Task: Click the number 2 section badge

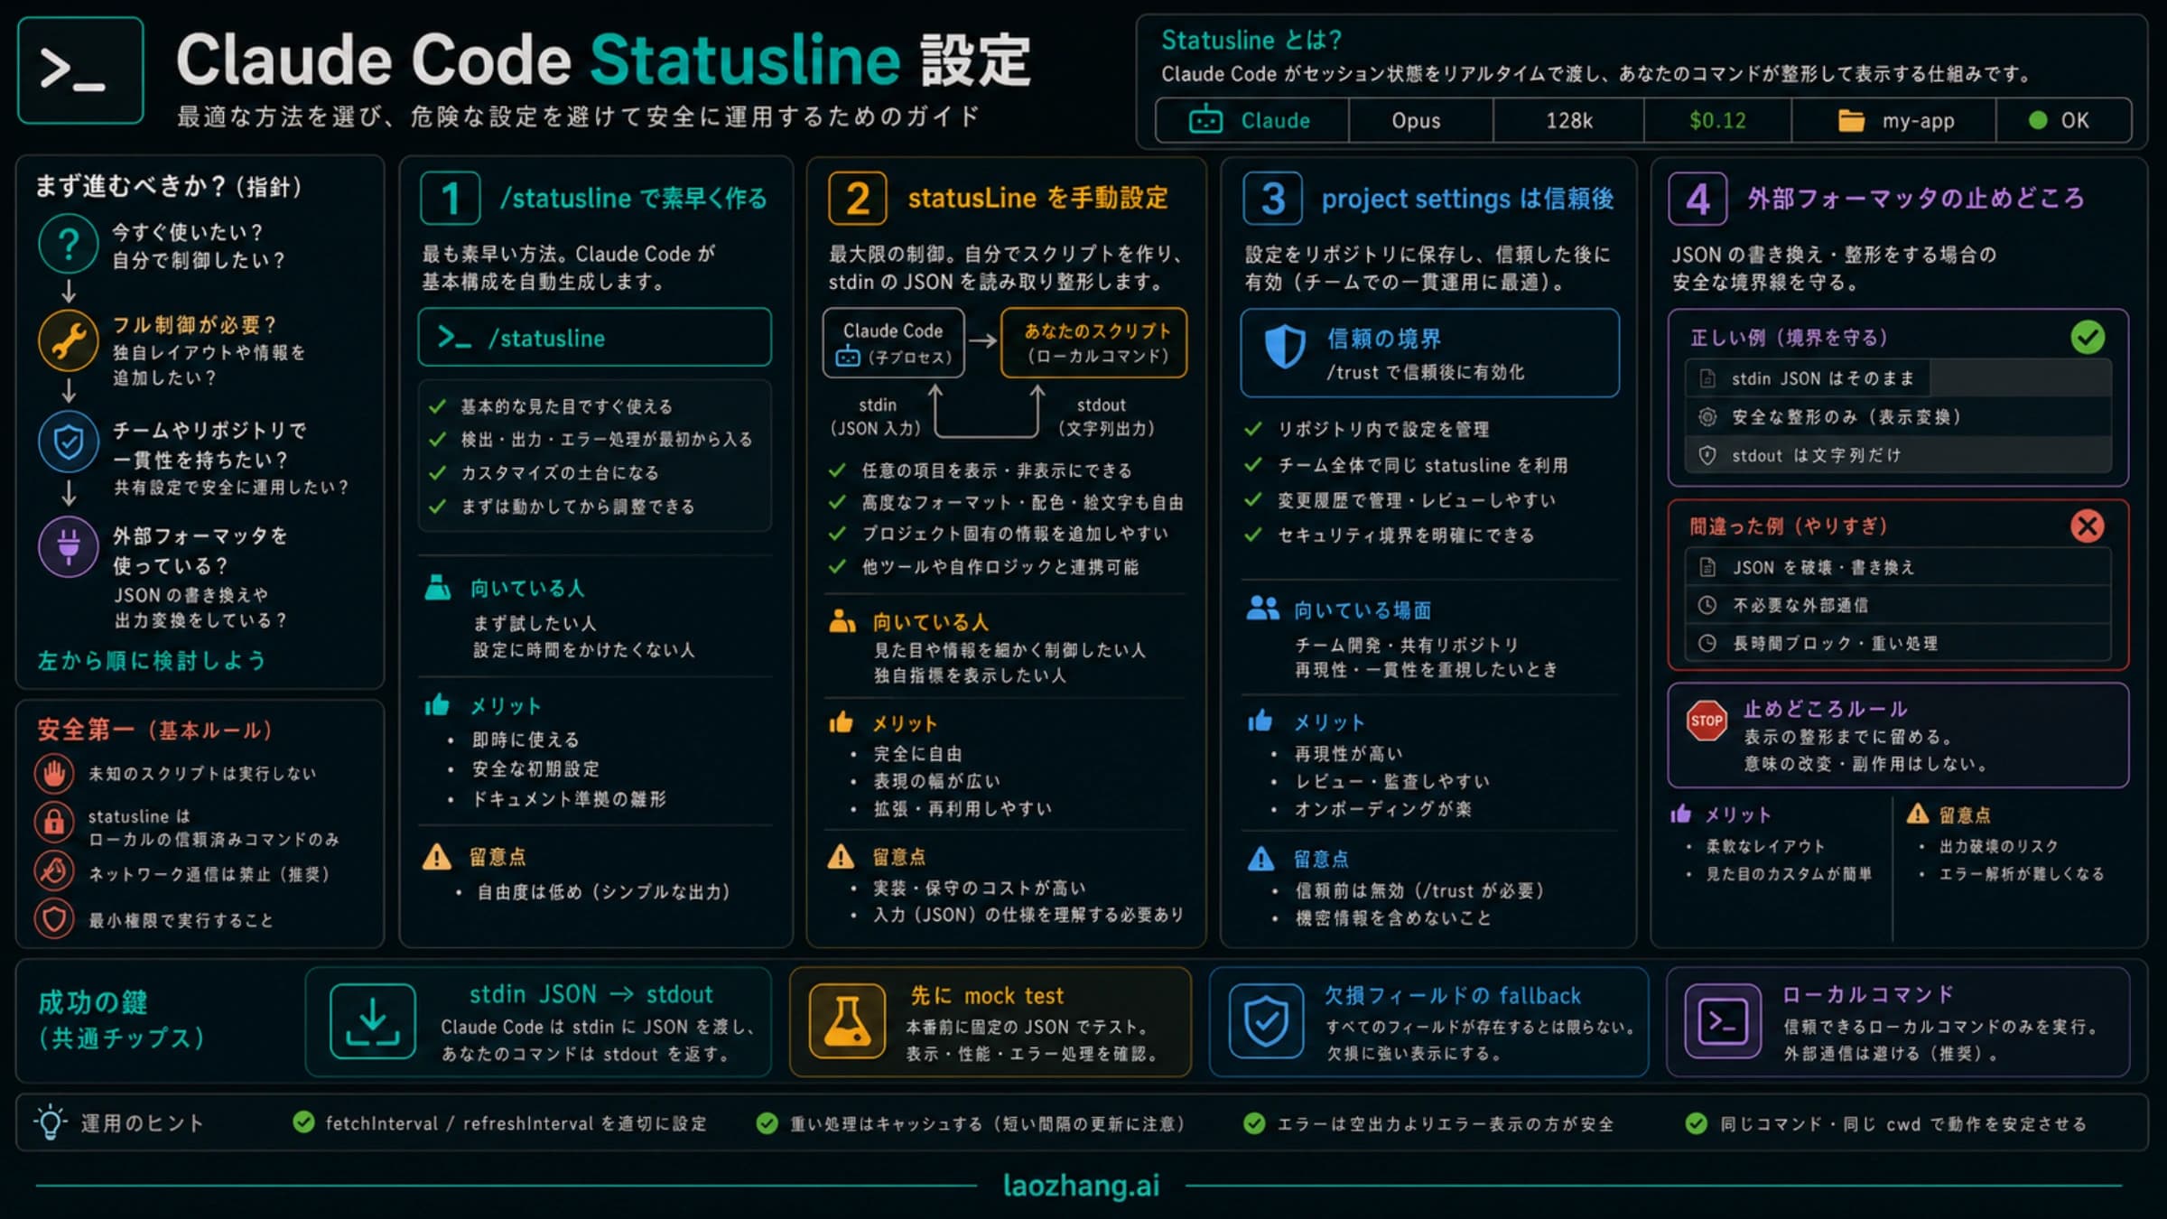Action: click(x=858, y=199)
